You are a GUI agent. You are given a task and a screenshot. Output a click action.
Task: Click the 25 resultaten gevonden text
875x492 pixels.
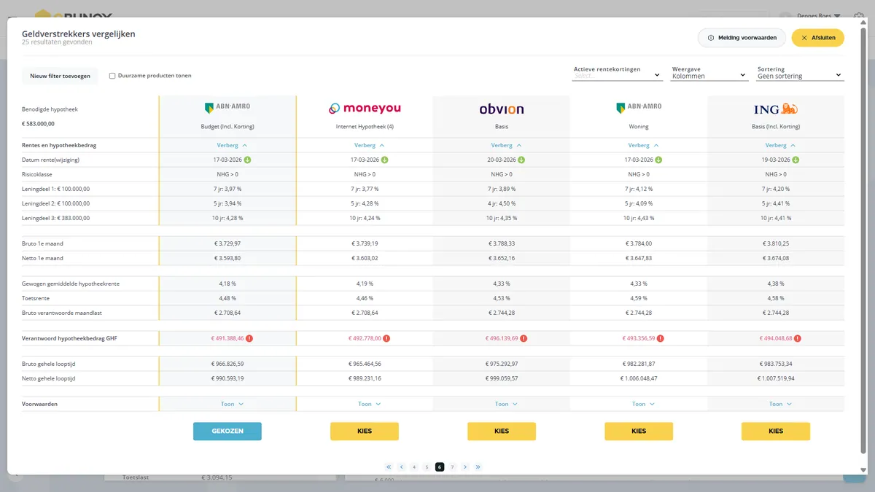(x=57, y=42)
